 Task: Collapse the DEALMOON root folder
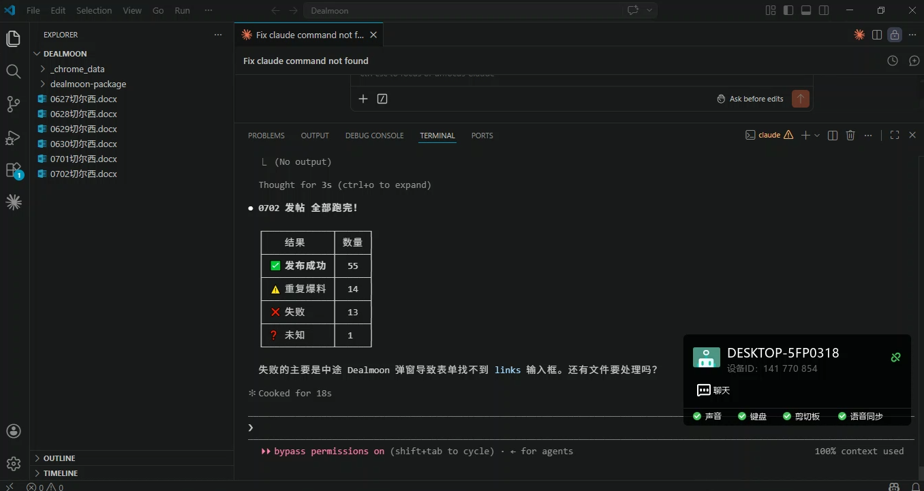(x=132, y=54)
